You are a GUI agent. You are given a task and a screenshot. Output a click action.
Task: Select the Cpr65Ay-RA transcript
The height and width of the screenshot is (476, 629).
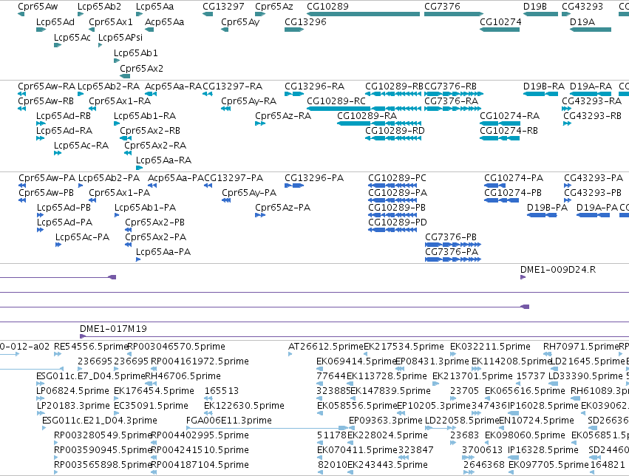226,109
